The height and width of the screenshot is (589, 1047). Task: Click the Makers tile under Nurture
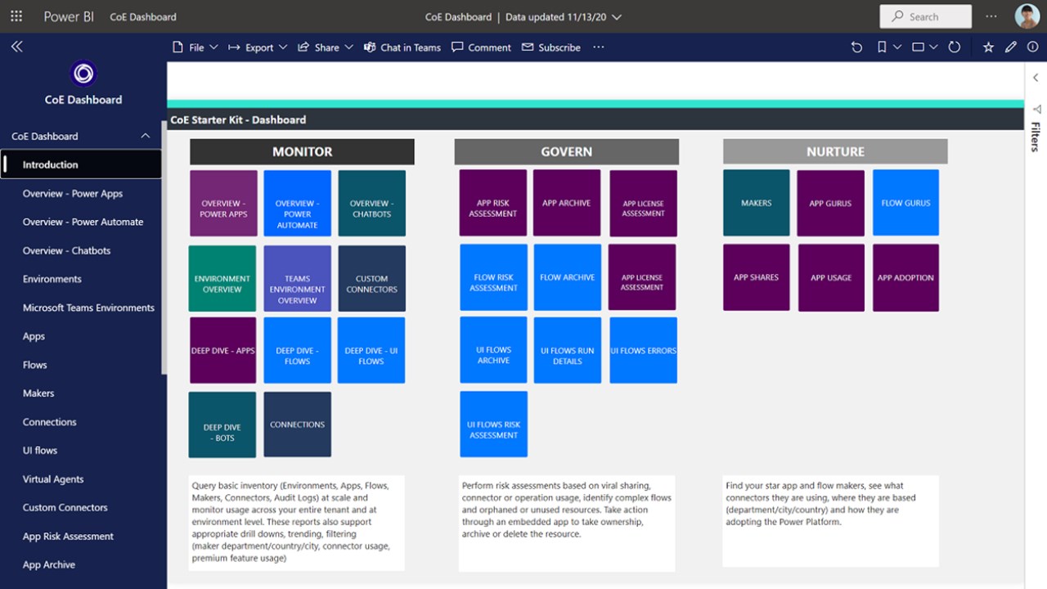tap(757, 203)
